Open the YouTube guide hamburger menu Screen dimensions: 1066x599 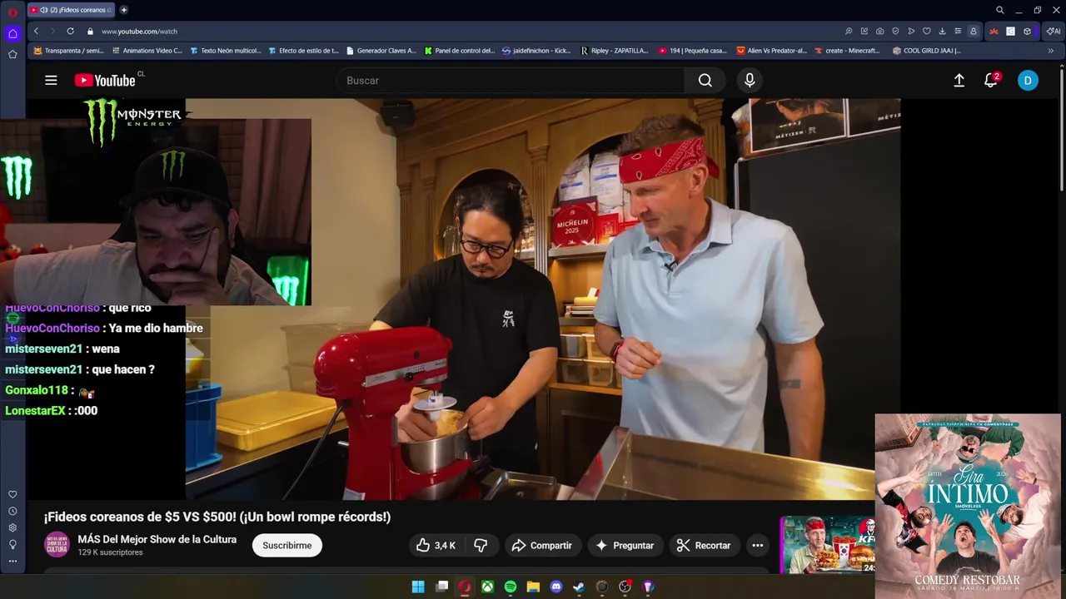[51, 80]
